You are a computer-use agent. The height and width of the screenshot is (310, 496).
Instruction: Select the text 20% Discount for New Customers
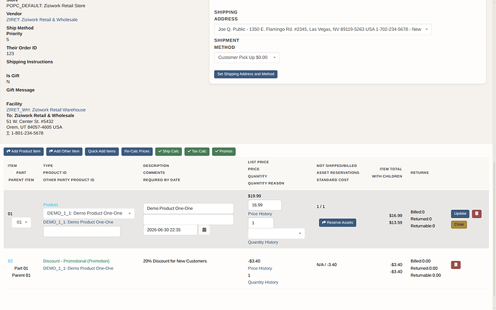[x=175, y=261]
